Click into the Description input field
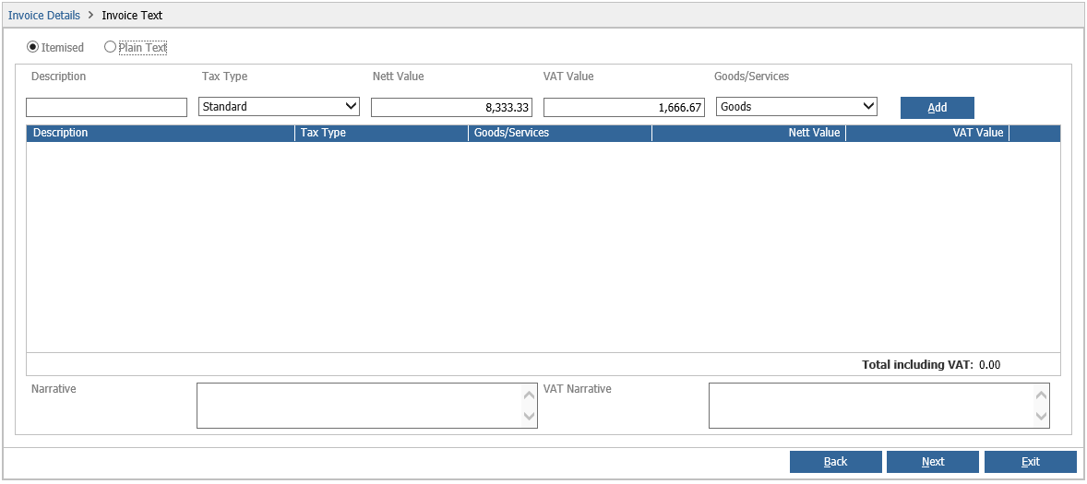 click(107, 107)
